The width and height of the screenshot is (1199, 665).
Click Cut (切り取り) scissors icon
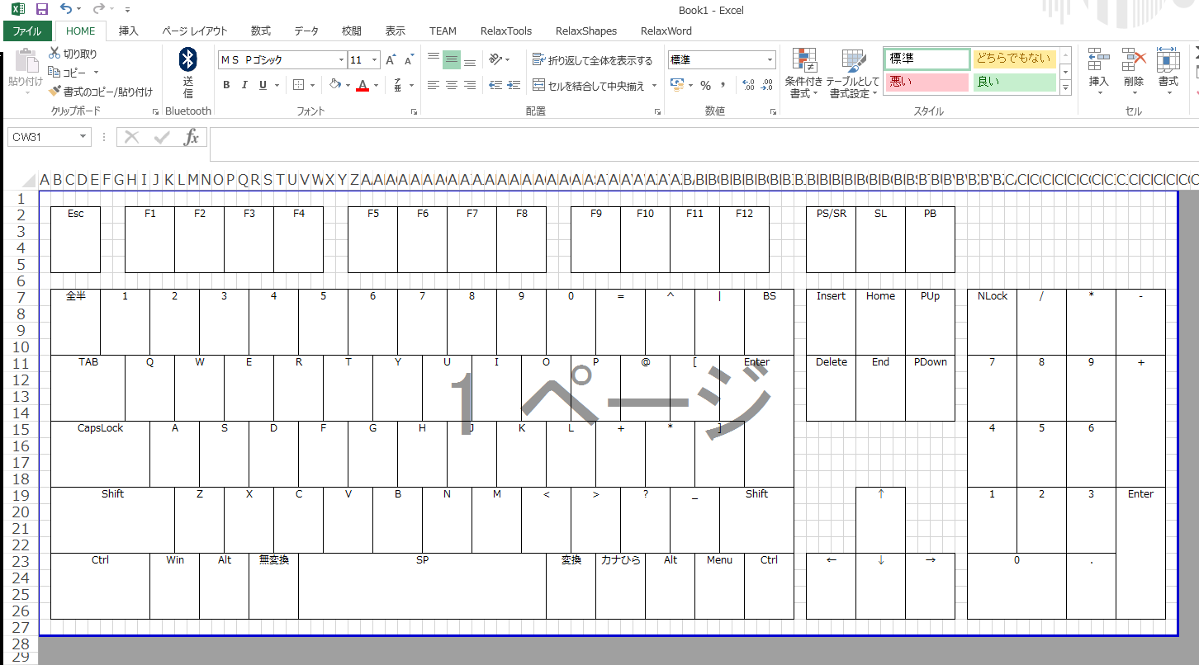click(54, 54)
